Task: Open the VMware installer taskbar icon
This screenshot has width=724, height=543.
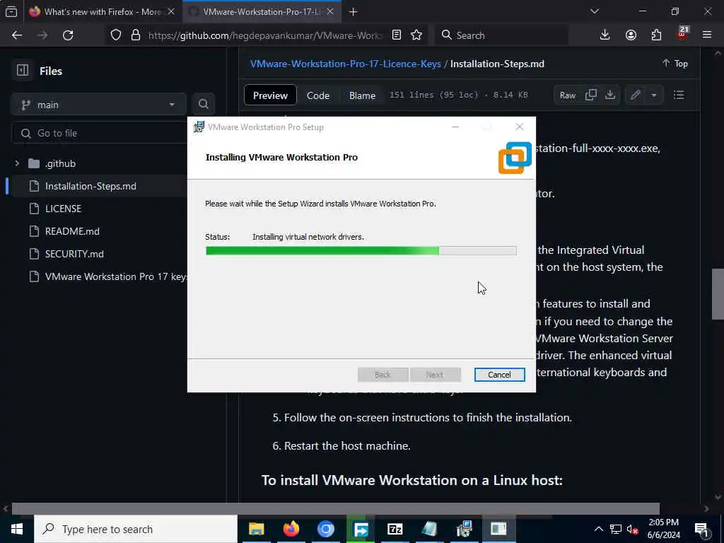Action: (464, 529)
